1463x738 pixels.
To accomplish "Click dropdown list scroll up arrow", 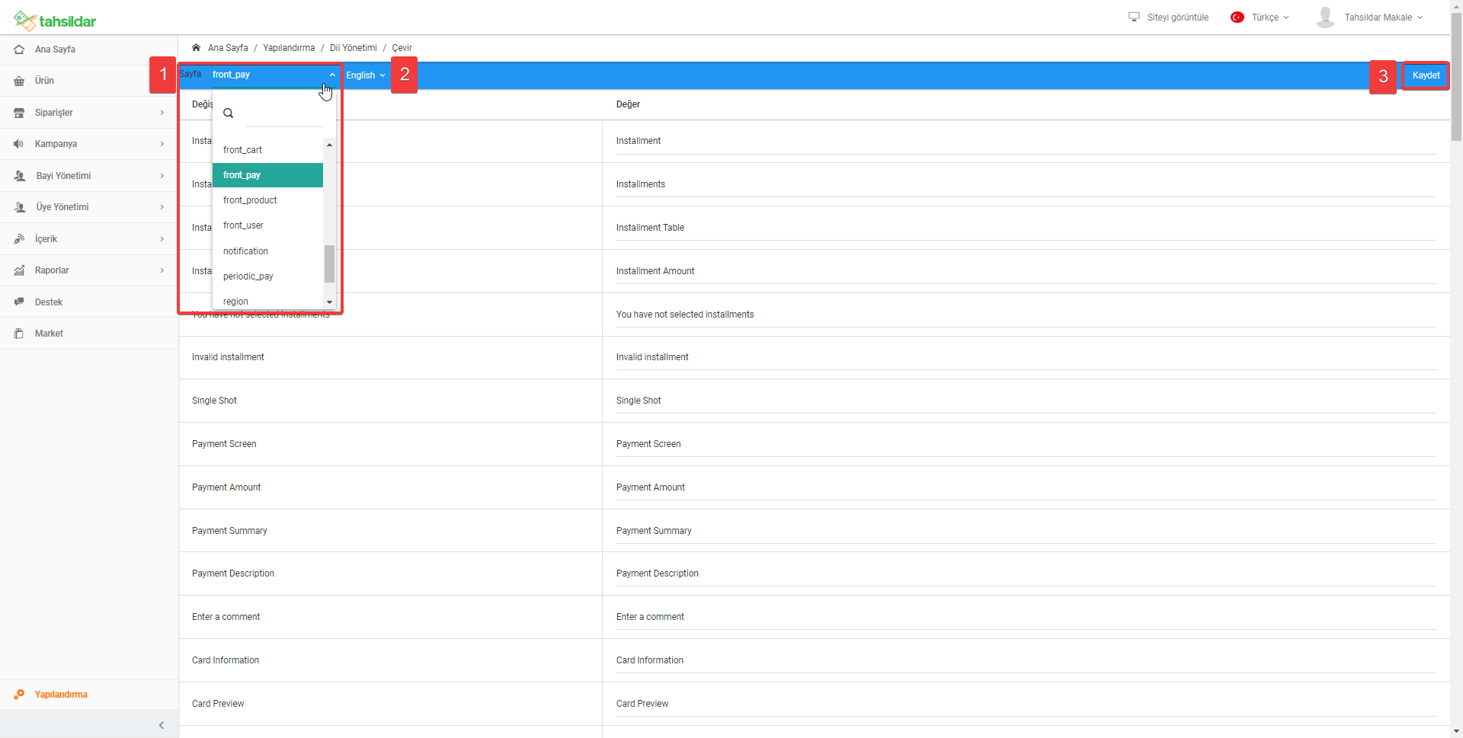I will [329, 145].
